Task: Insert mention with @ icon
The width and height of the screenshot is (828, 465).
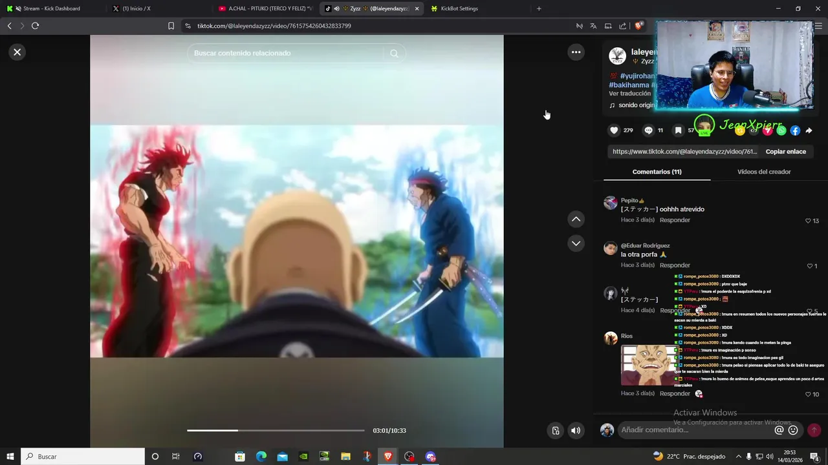Action: click(779, 430)
